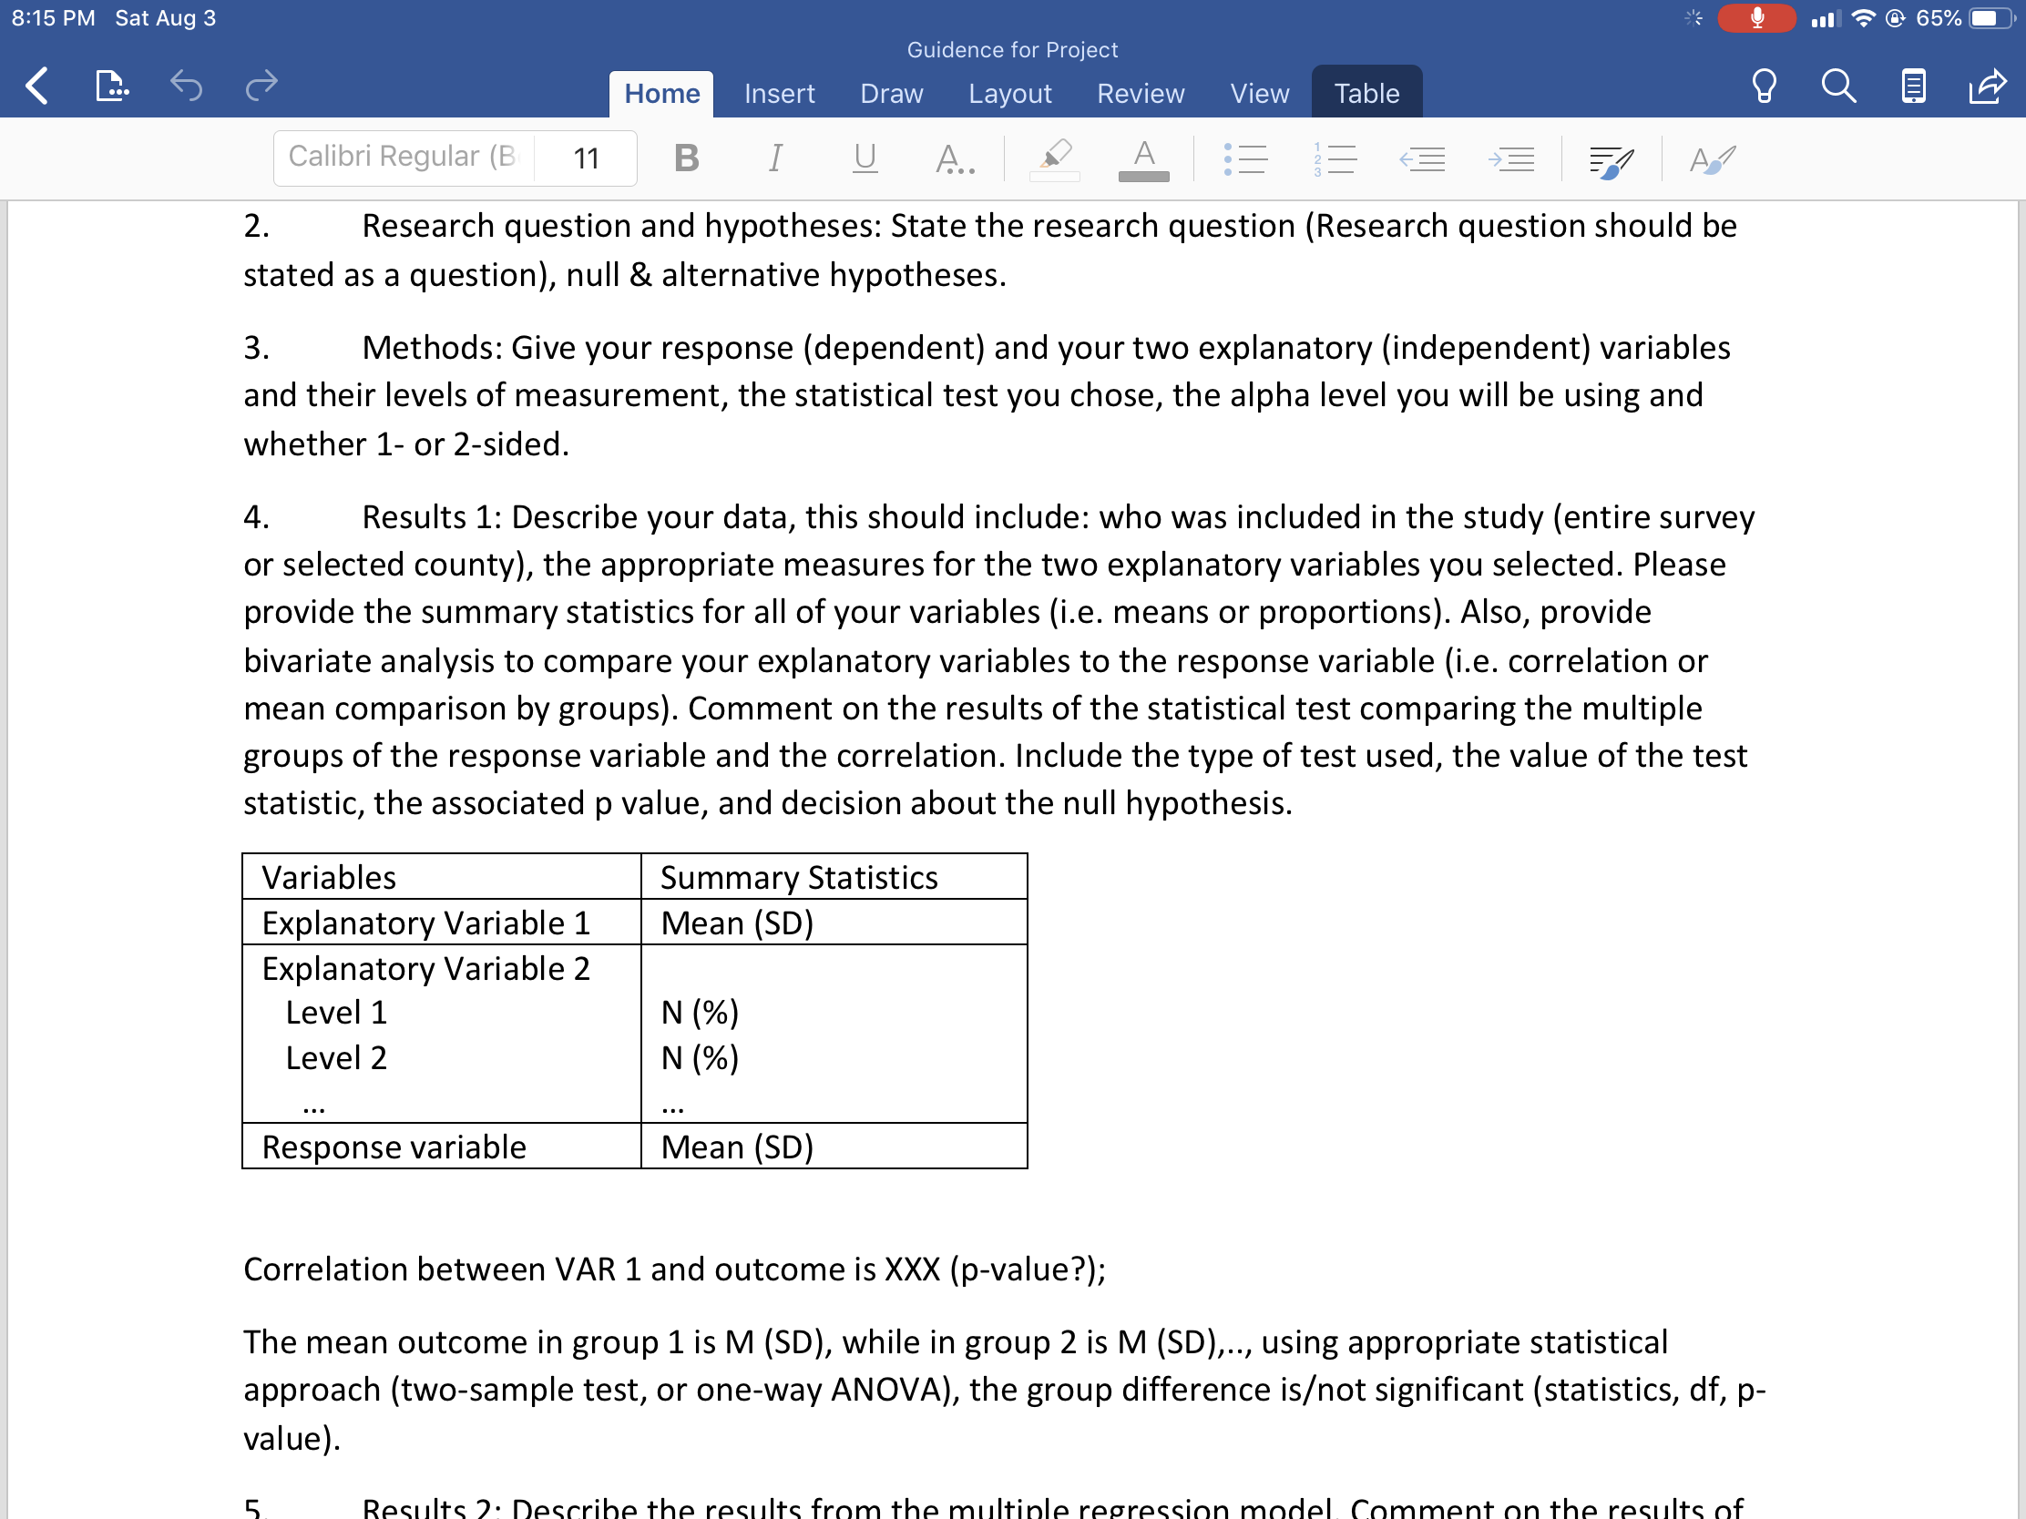
Task: Open the Tell Me lightbulb
Action: 1764,87
